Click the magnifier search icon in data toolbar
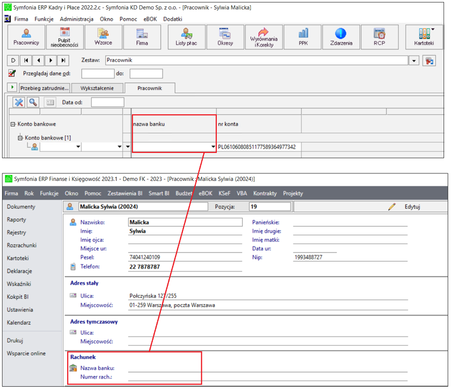 tap(33, 102)
